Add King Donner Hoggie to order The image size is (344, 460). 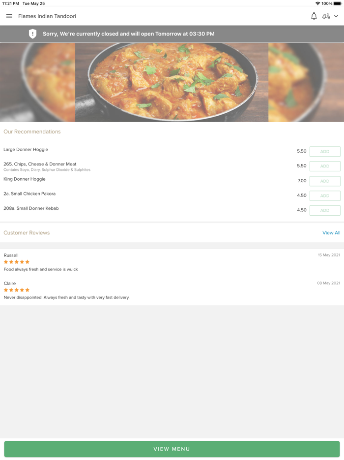tap(325, 181)
